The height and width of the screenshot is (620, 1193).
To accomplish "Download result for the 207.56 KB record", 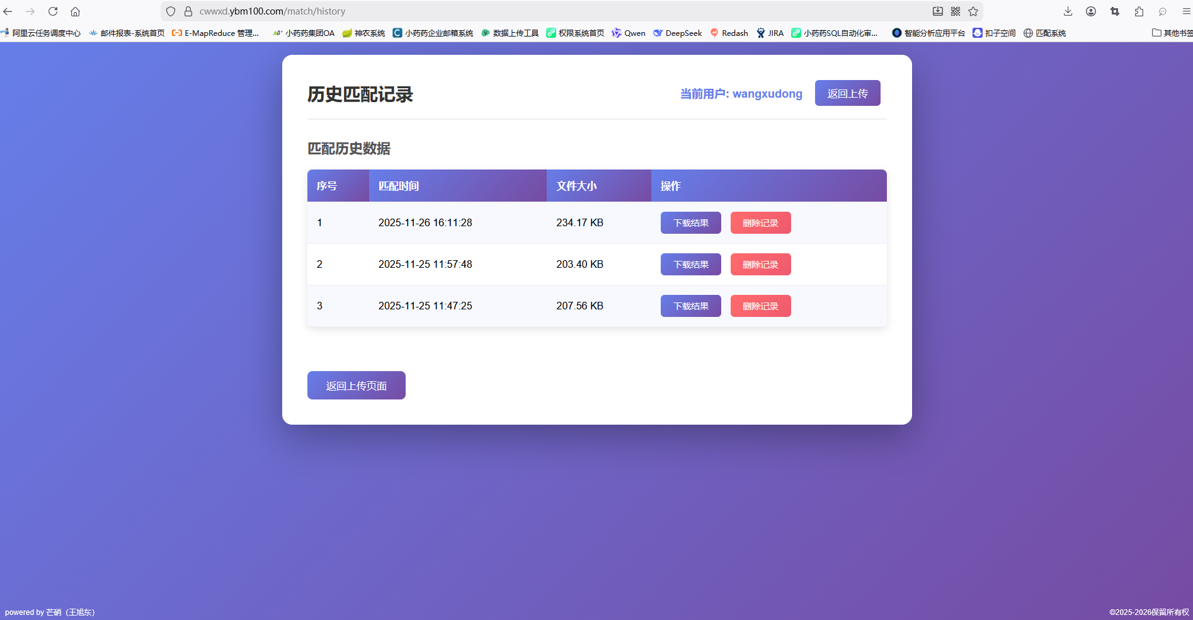I will click(690, 306).
